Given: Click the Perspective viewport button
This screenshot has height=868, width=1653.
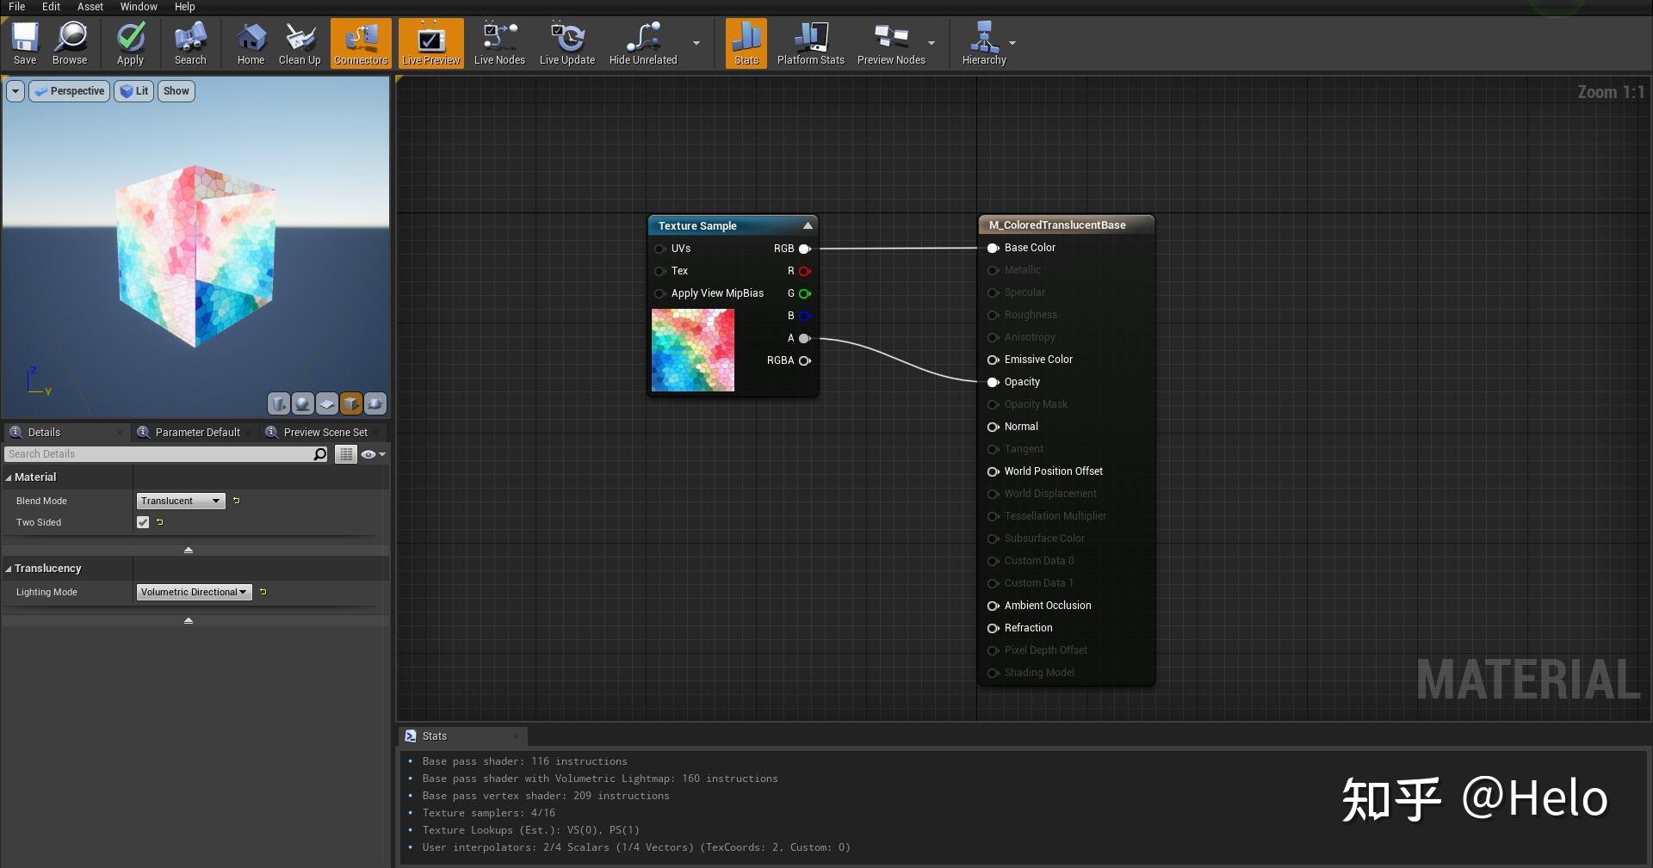Looking at the screenshot, I should [70, 91].
